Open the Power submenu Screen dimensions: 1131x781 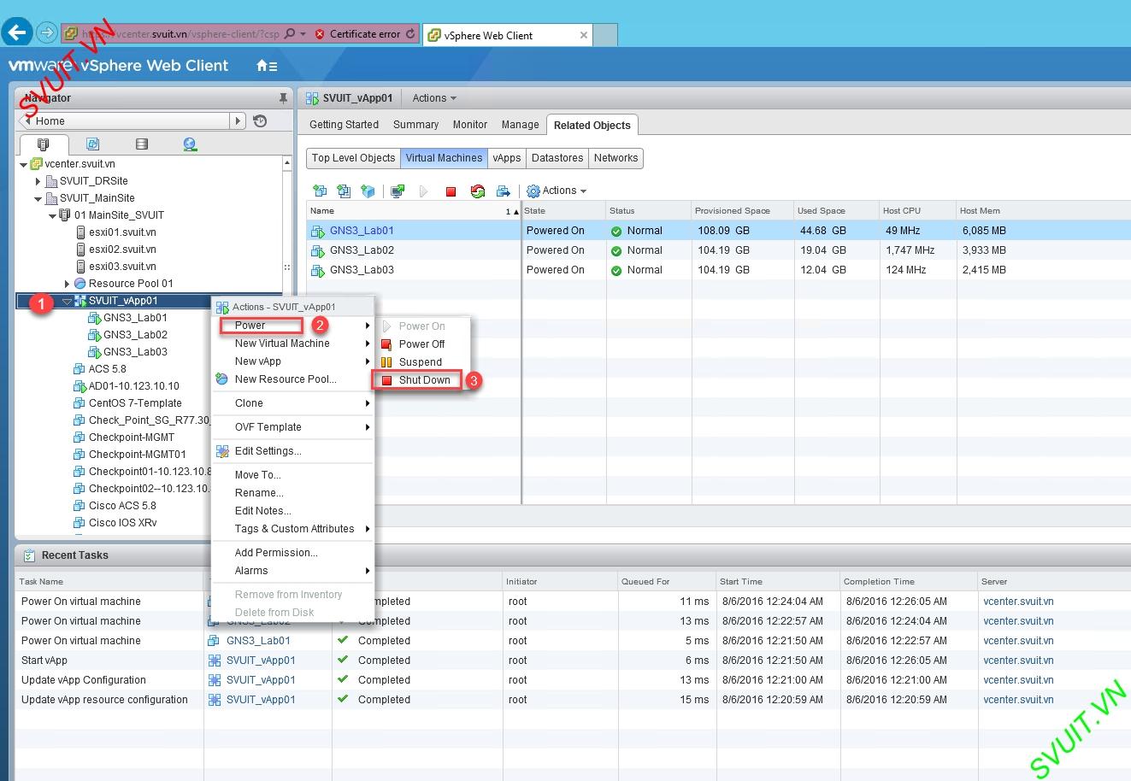tap(293, 326)
